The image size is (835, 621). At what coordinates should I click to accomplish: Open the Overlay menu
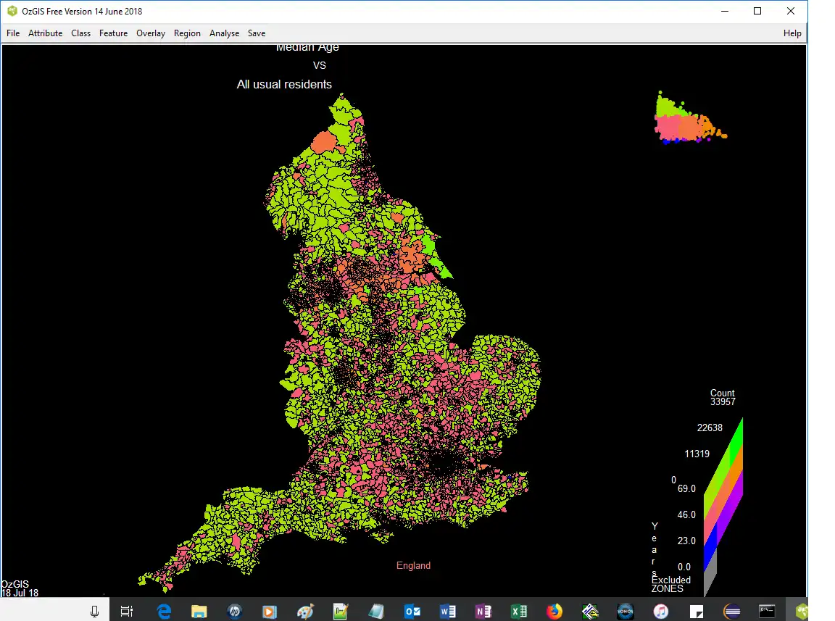click(x=151, y=33)
